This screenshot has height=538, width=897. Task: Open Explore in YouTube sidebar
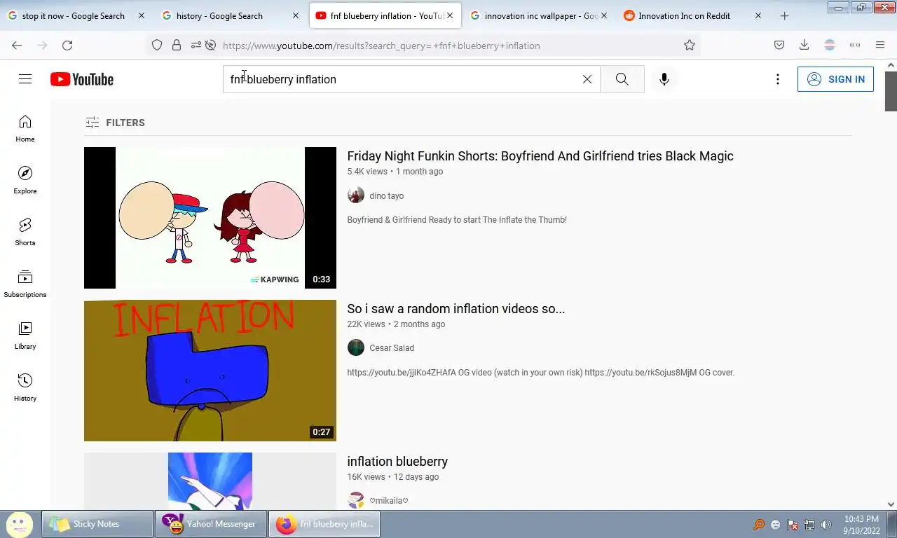coord(25,181)
